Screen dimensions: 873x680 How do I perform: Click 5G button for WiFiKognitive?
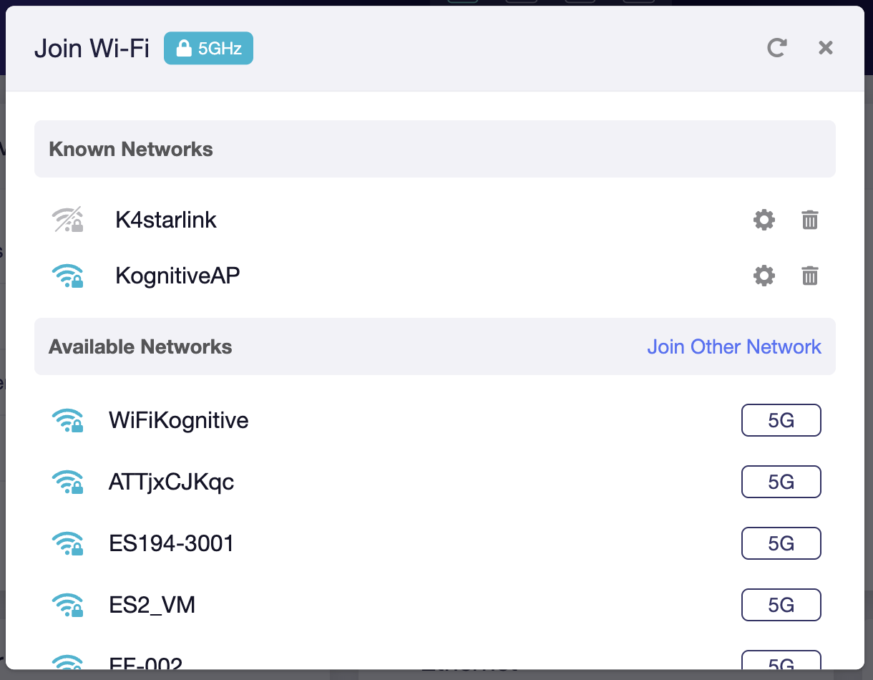781,420
